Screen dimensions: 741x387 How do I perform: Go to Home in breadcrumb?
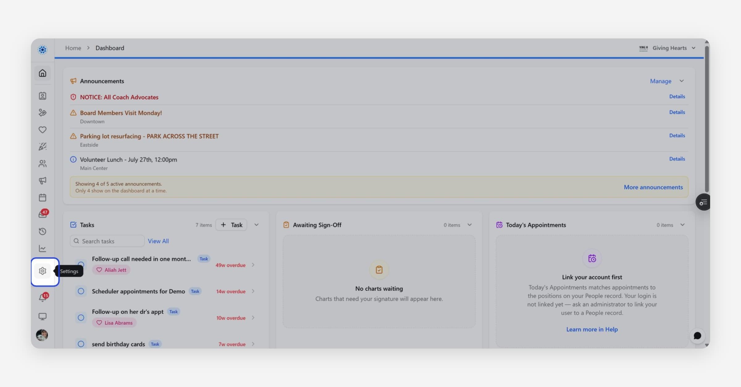pos(73,48)
